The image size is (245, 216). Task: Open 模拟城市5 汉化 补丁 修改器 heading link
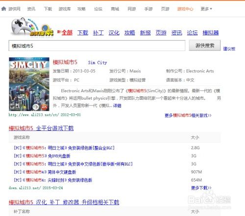point(64,202)
